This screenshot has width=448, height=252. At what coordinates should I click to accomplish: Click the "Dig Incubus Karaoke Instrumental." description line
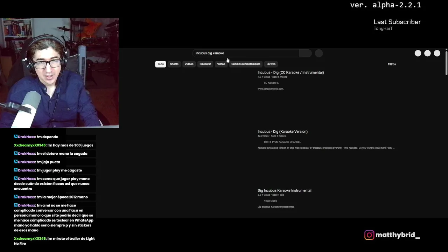coord(276,207)
